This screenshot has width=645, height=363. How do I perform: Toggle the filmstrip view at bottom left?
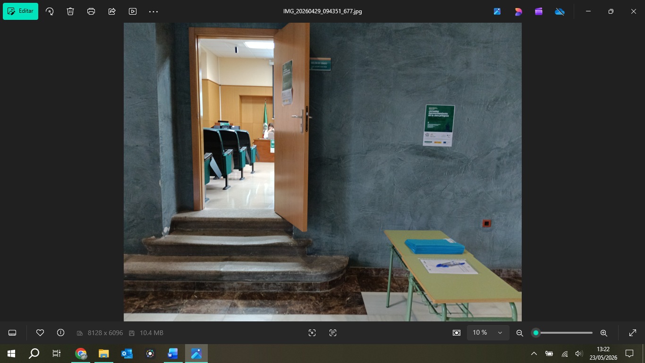coord(13,333)
